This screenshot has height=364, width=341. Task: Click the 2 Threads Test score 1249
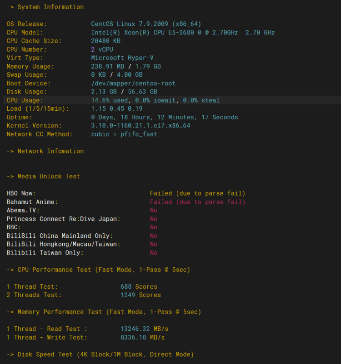pos(140,295)
